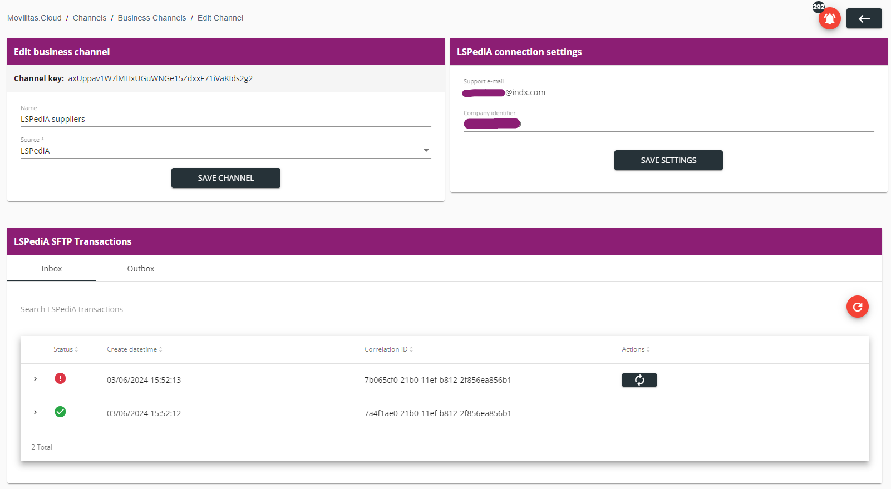The width and height of the screenshot is (891, 489).
Task: Click the 2 Total footer text
Action: [42, 447]
